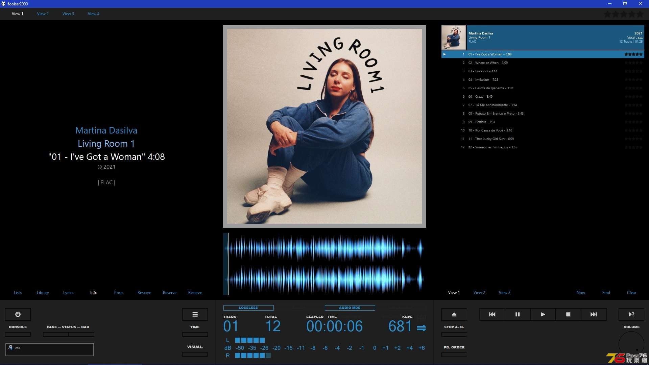The width and height of the screenshot is (649, 365).
Task: Click the Find link under the playlist
Action: 606,293
